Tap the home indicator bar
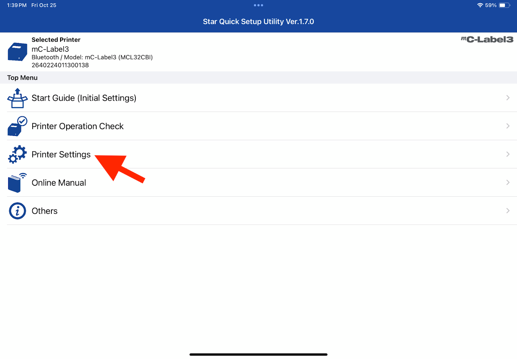The height and width of the screenshot is (359, 517). (258, 354)
